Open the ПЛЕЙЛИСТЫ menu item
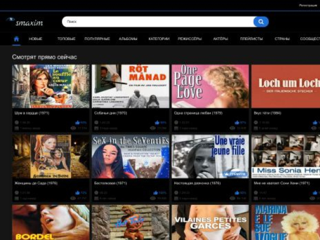Screen dimensions: 320x240 coord(251,39)
